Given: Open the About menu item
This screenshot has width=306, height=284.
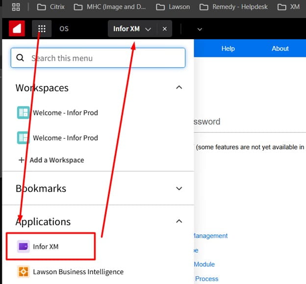Looking at the screenshot, I should tap(280, 49).
